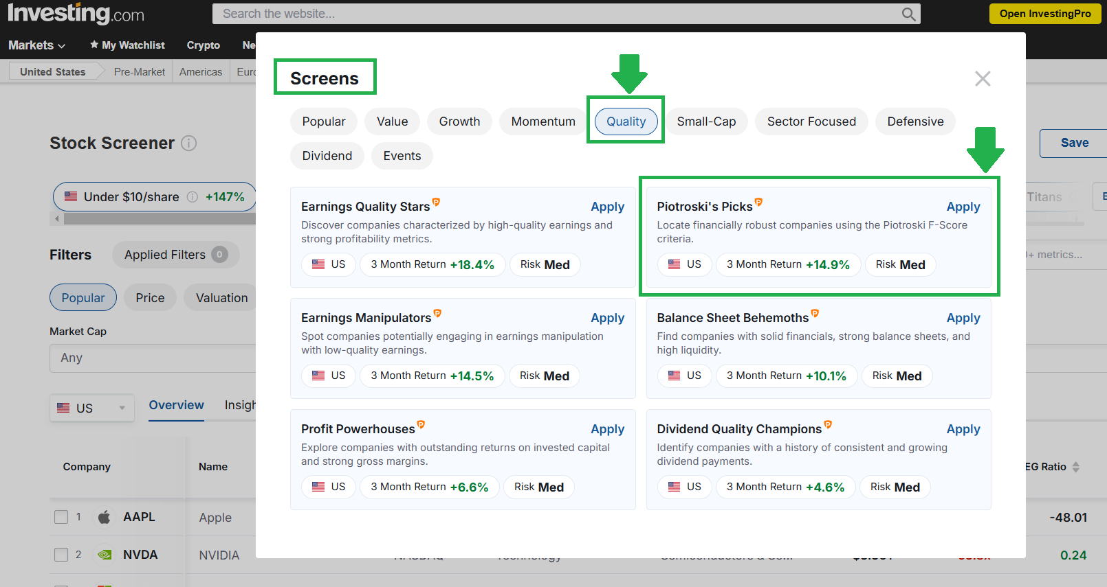The height and width of the screenshot is (587, 1107).
Task: Select the Small-Cap screens category
Action: click(706, 122)
